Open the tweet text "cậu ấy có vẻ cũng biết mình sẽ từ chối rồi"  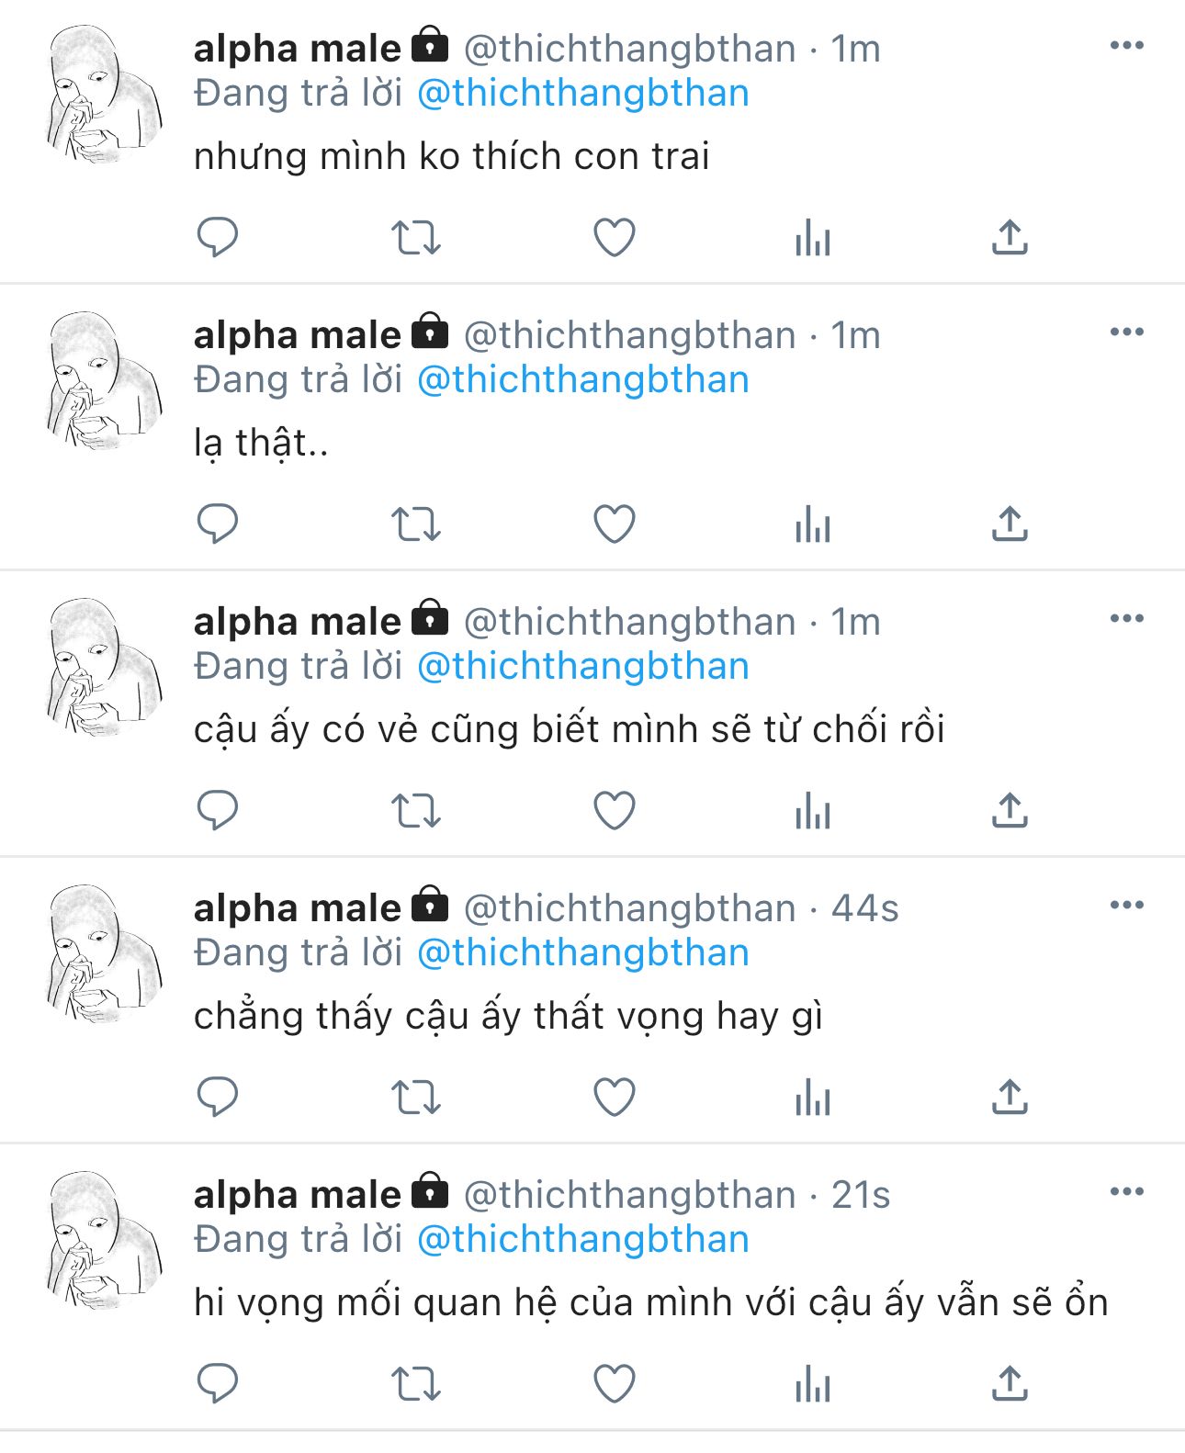click(x=569, y=730)
